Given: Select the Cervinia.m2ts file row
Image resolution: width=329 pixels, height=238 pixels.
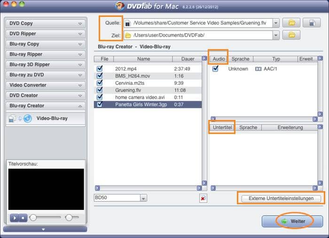Looking at the screenshot, I should pos(148,83).
